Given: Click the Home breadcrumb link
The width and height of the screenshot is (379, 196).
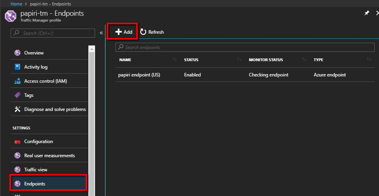Looking at the screenshot, I should 16,4.
